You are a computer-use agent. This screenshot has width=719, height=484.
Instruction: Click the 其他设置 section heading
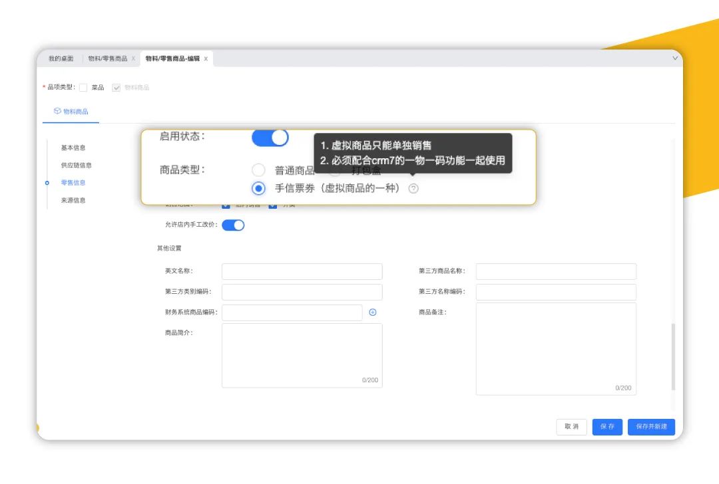[169, 248]
